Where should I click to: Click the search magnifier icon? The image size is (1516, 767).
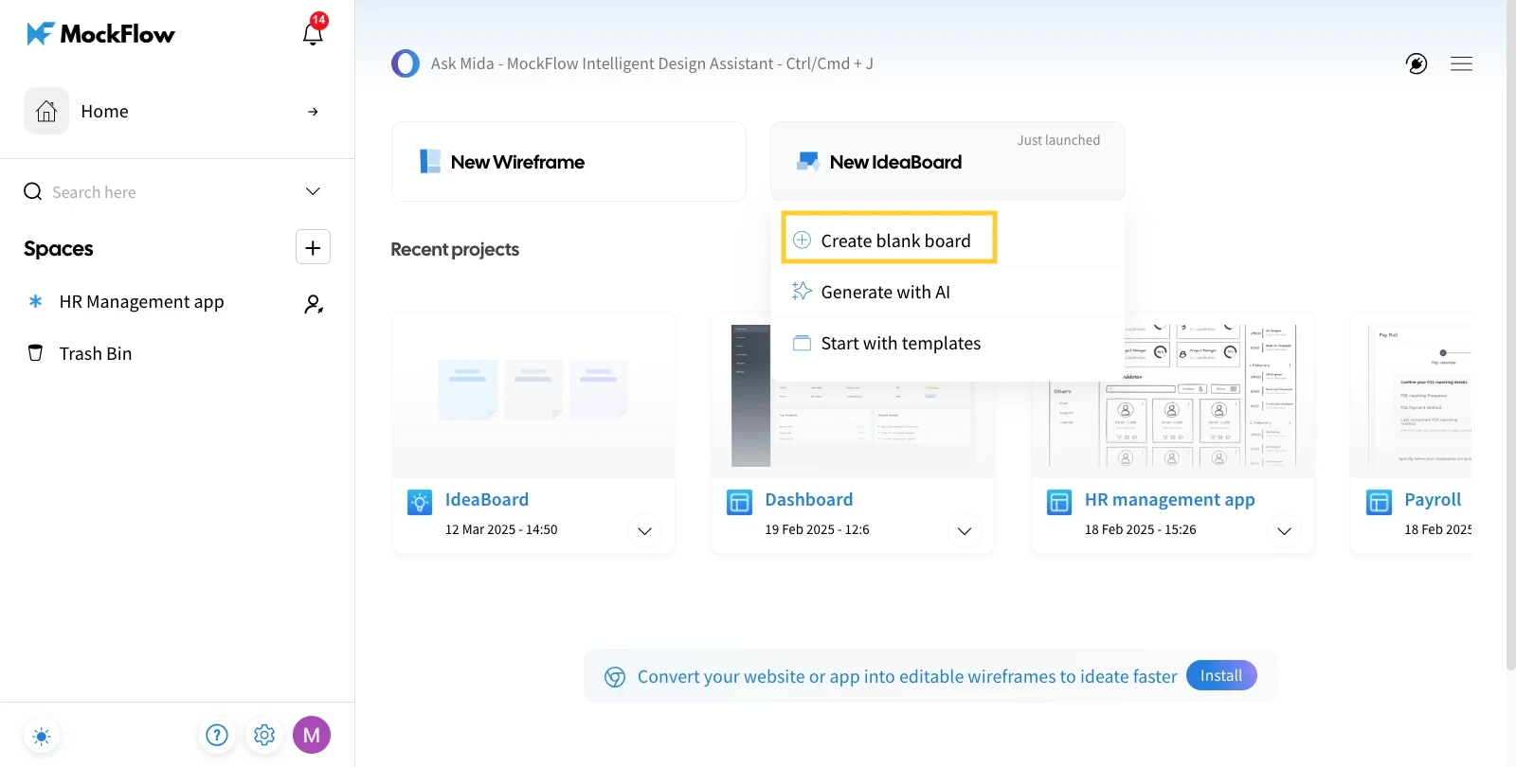33,191
